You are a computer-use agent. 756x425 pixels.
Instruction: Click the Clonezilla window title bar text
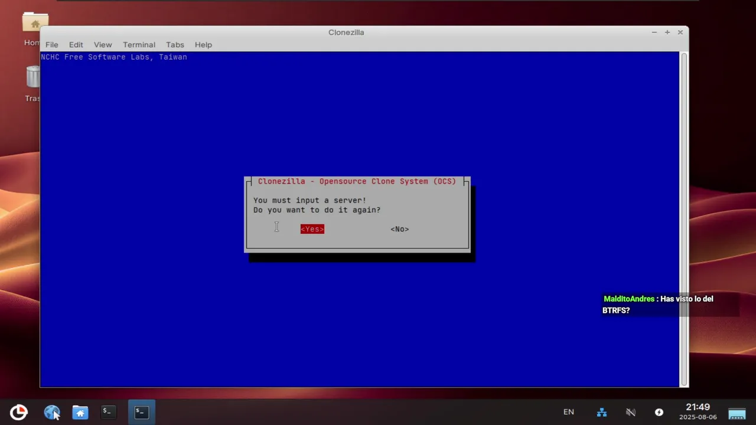point(346,32)
